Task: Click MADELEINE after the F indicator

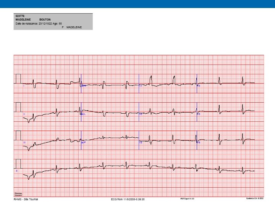Action: (74, 27)
